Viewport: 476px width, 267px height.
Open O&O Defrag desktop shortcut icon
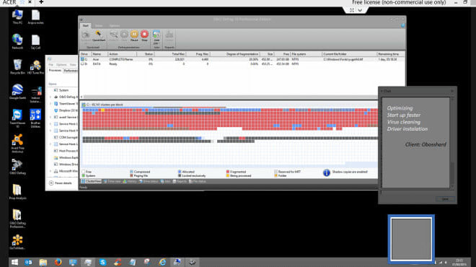point(17,167)
